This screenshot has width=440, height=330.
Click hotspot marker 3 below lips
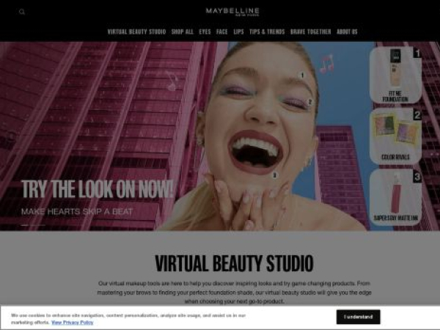tap(275, 175)
